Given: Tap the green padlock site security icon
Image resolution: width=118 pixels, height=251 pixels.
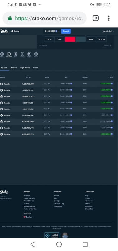Looking at the screenshot, I should 10,19.
